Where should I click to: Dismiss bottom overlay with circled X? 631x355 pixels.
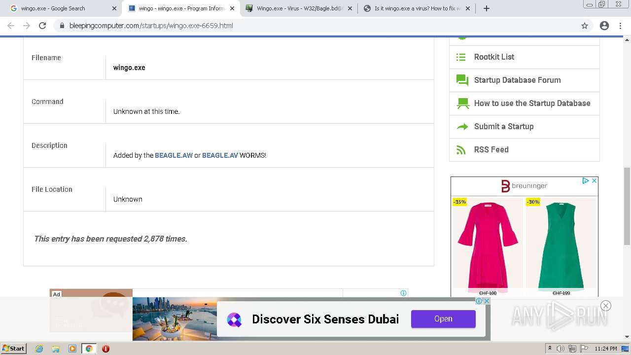coord(606,306)
